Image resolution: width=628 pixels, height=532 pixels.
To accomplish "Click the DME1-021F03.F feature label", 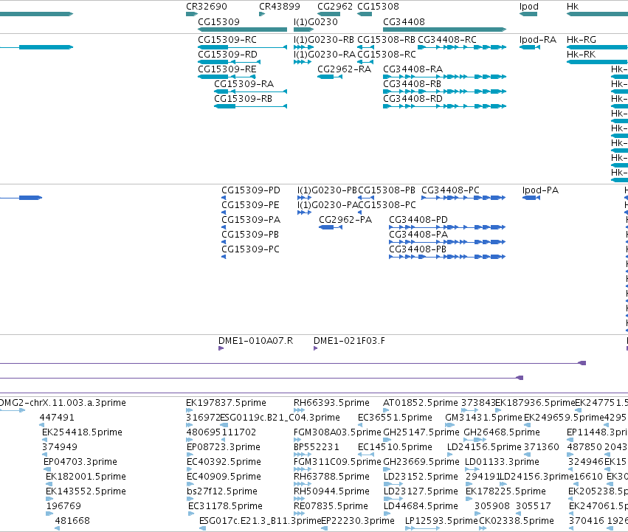I will click(349, 341).
